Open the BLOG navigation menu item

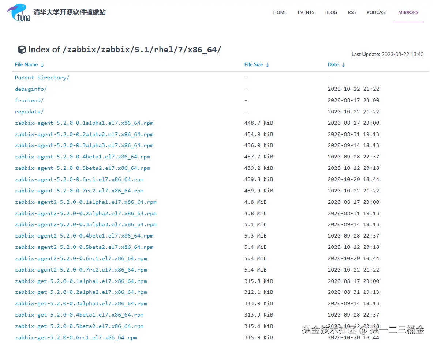[x=331, y=12]
